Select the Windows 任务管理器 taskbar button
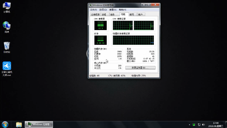 pos(39,124)
